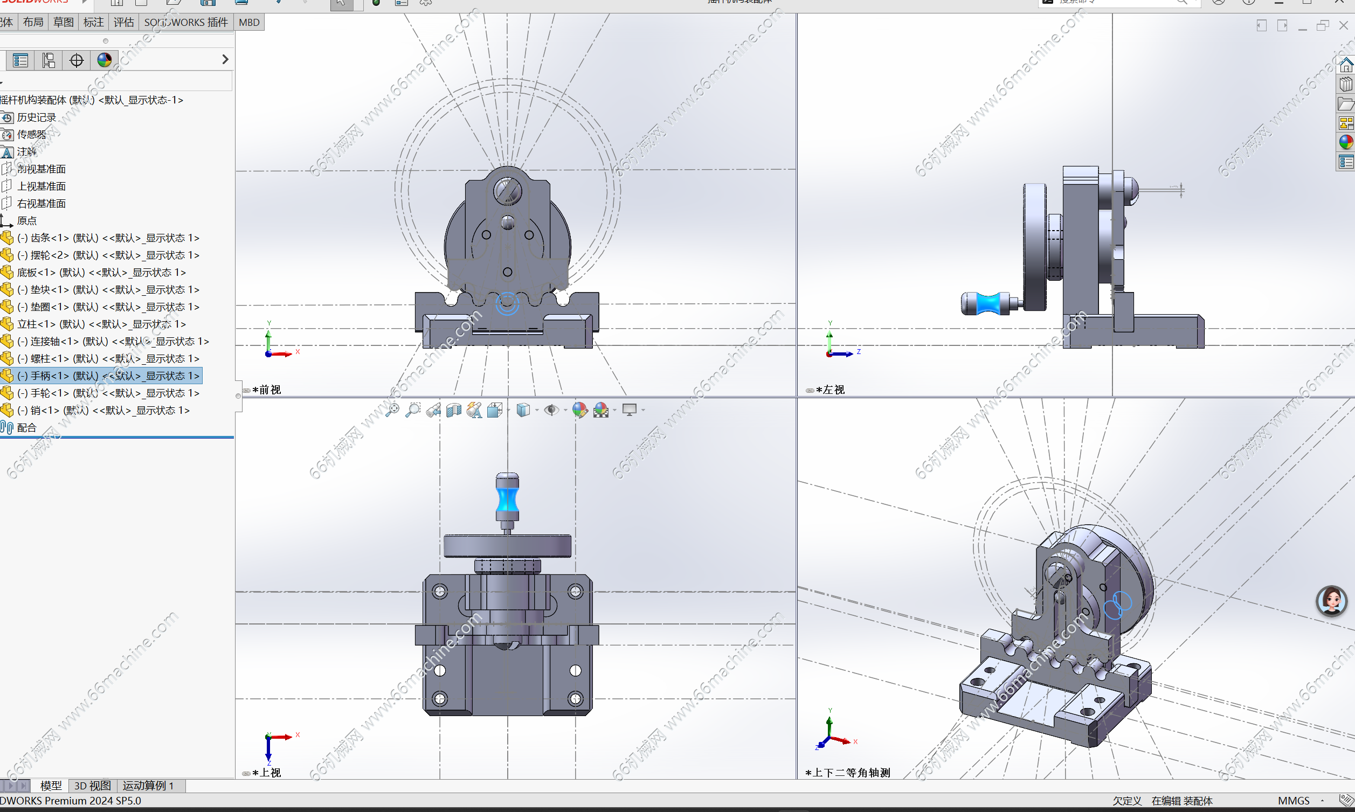The width and height of the screenshot is (1355, 812).
Task: Select the 齿条<1> component
Action: [x=108, y=238]
